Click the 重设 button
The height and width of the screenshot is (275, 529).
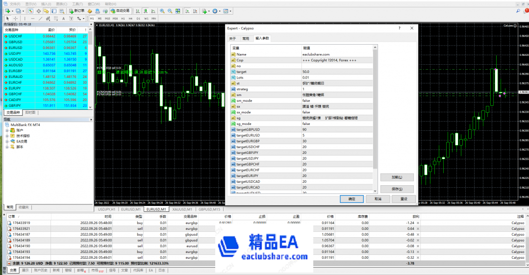pyautogui.click(x=403, y=199)
